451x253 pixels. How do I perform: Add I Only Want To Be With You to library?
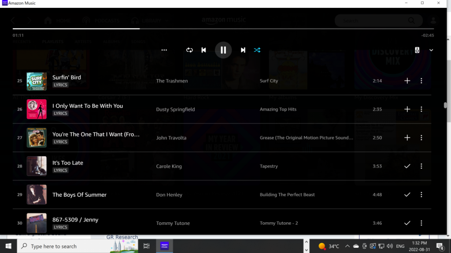point(407,109)
